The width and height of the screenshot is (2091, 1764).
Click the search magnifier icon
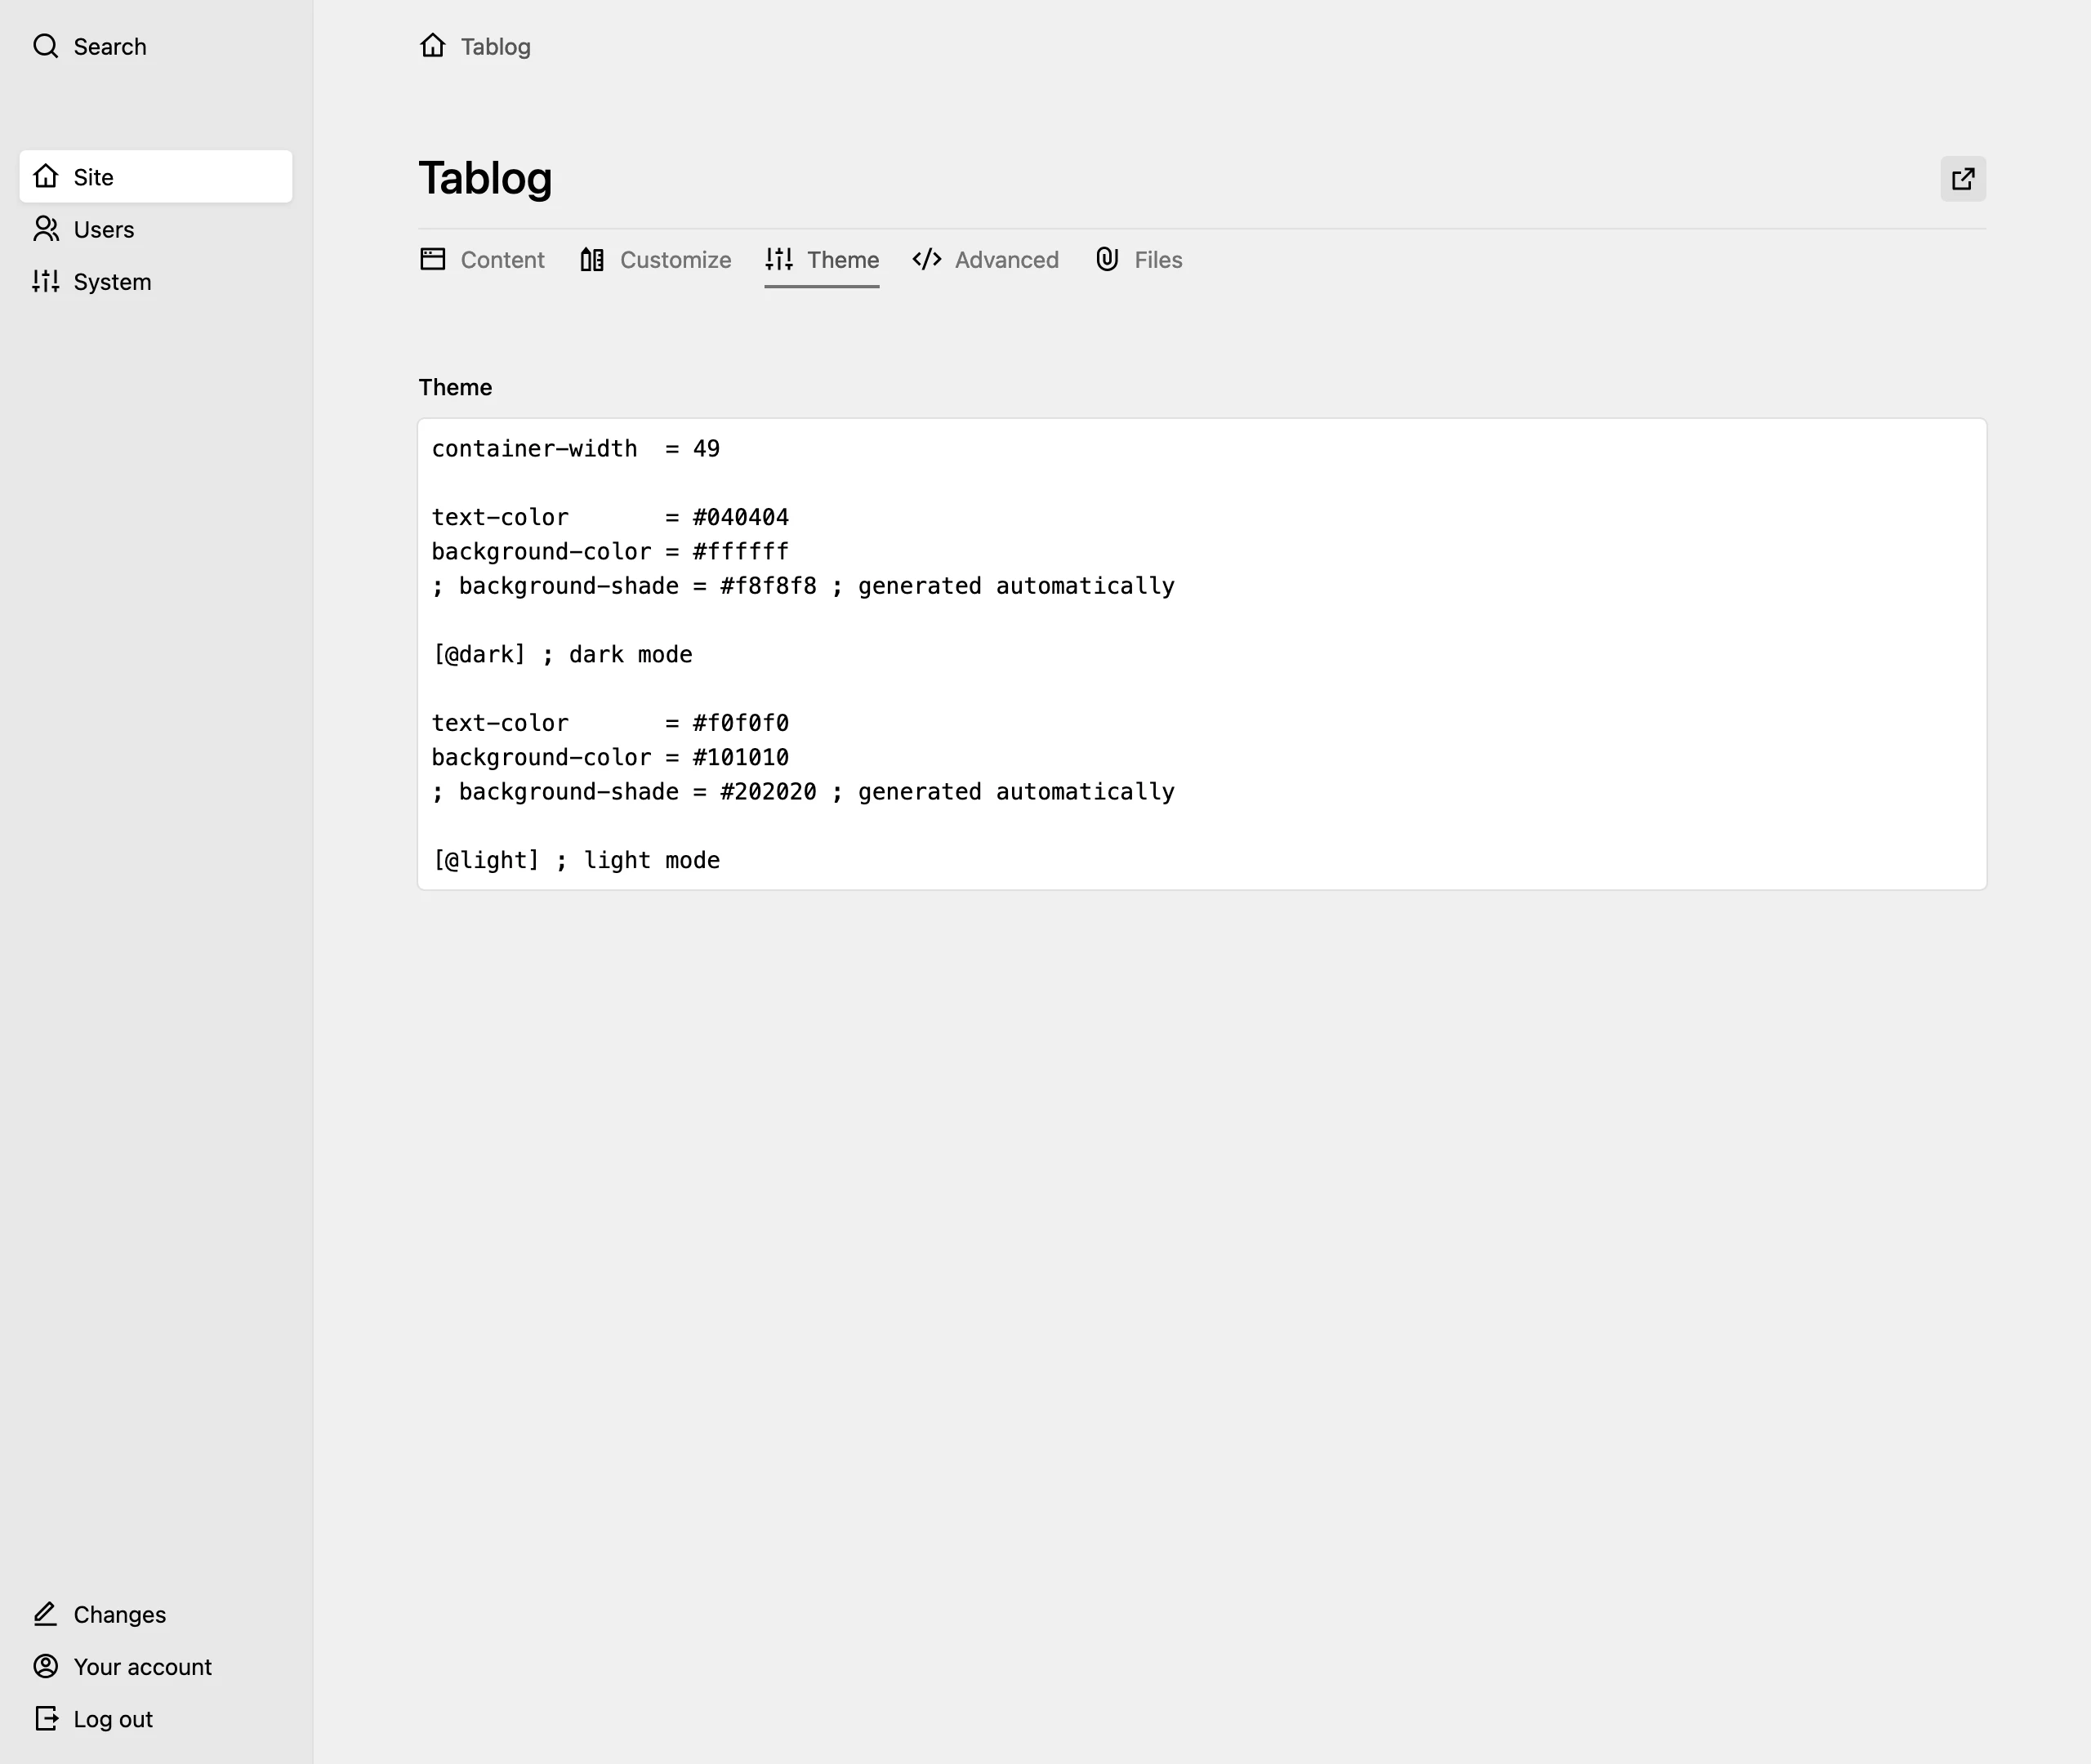[x=45, y=46]
